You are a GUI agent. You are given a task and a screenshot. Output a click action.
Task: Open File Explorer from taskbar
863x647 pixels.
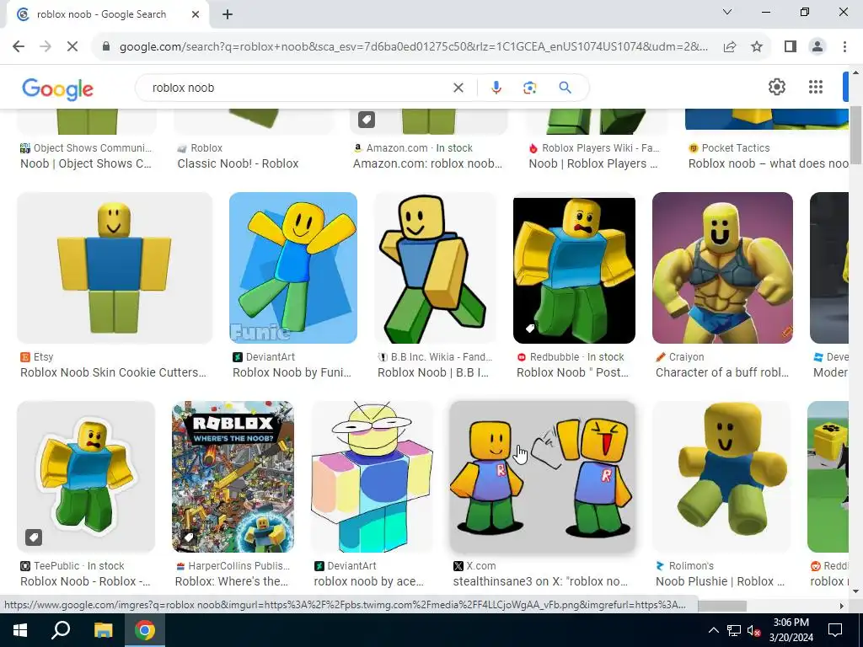pyautogui.click(x=103, y=630)
